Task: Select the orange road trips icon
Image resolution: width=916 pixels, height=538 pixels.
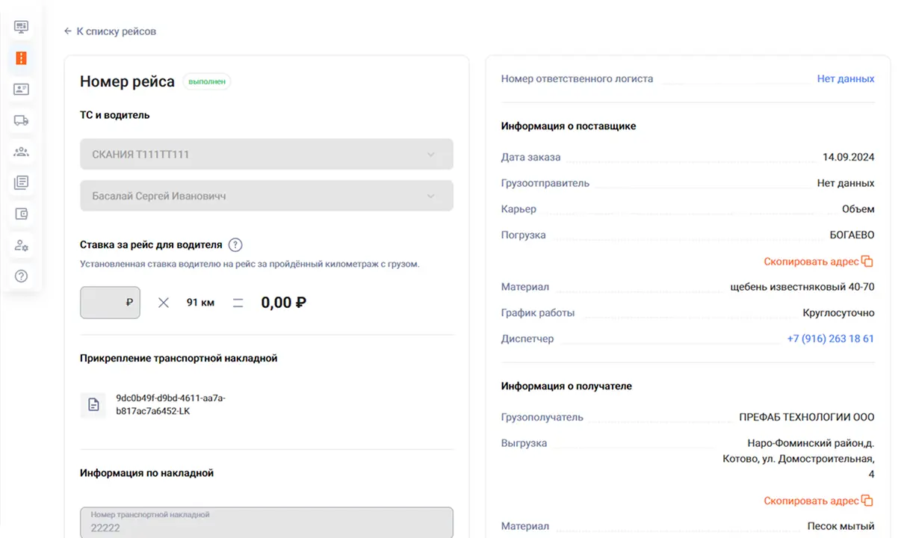Action: point(21,58)
